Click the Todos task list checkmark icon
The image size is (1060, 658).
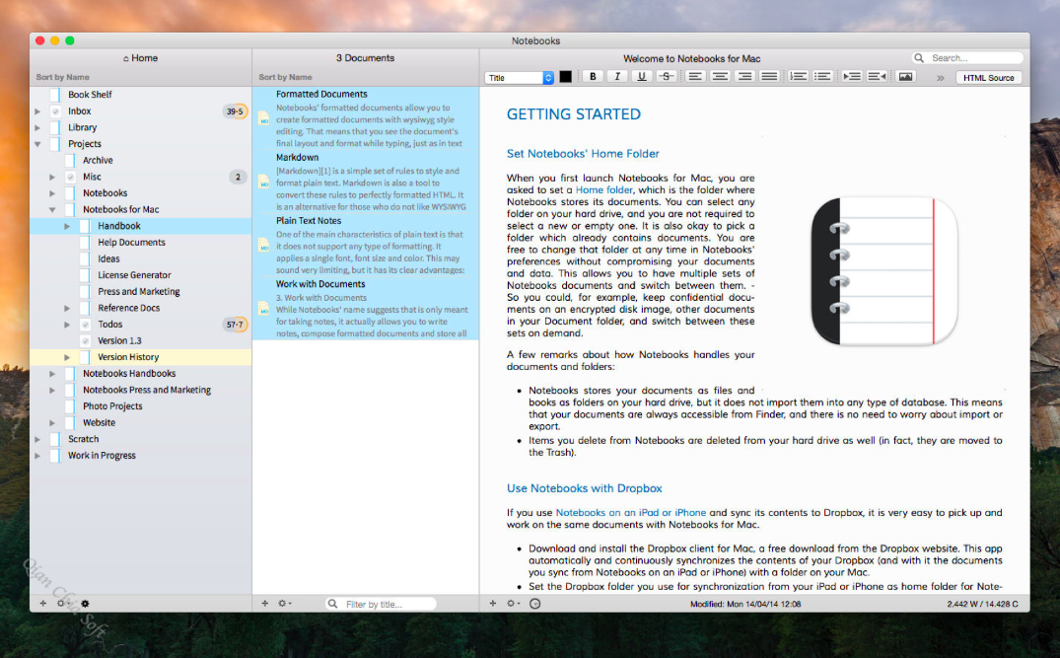click(85, 325)
